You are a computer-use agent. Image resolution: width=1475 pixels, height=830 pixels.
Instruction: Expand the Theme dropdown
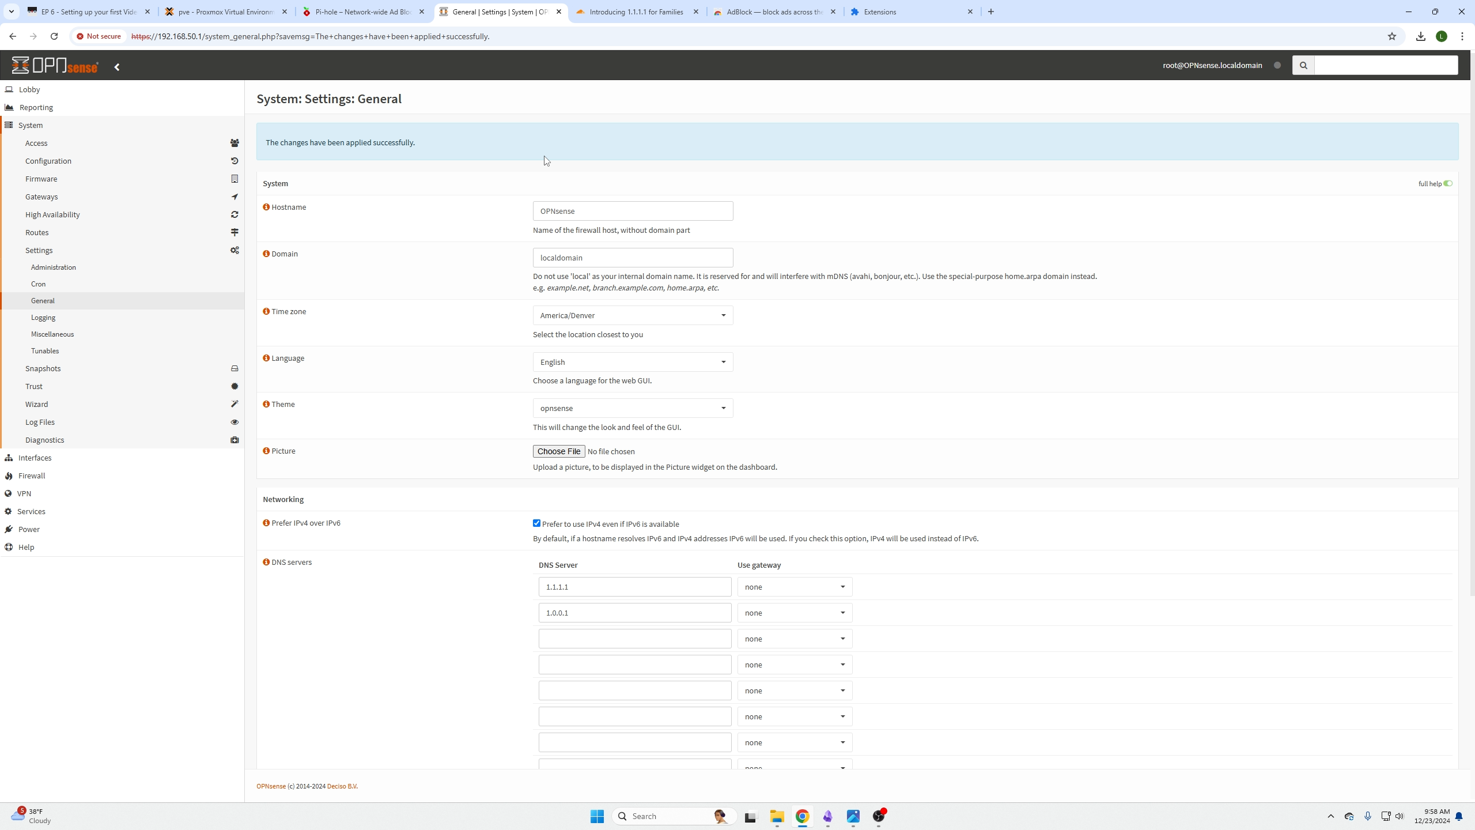[633, 408]
